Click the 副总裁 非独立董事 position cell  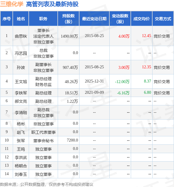click(x=43, y=113)
